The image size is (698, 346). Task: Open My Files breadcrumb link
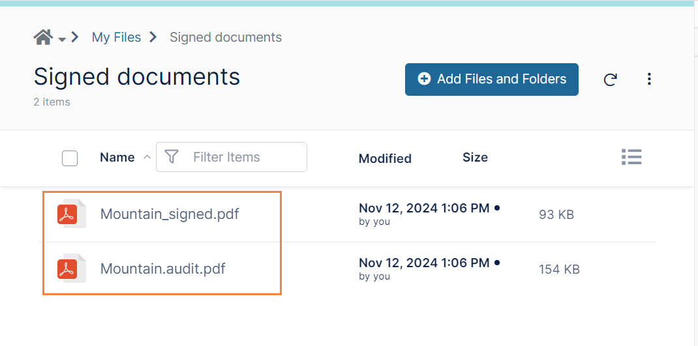pos(116,37)
